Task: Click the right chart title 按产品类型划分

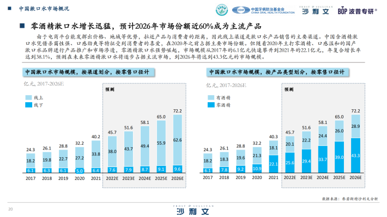Action: point(277,72)
